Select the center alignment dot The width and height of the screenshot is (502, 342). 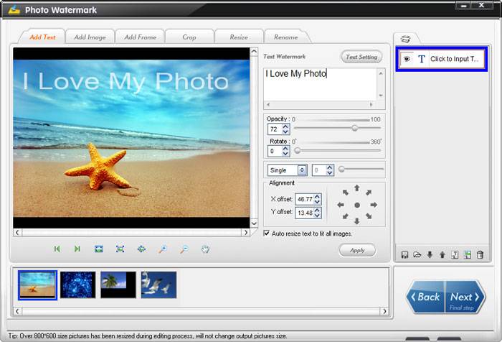(357, 205)
